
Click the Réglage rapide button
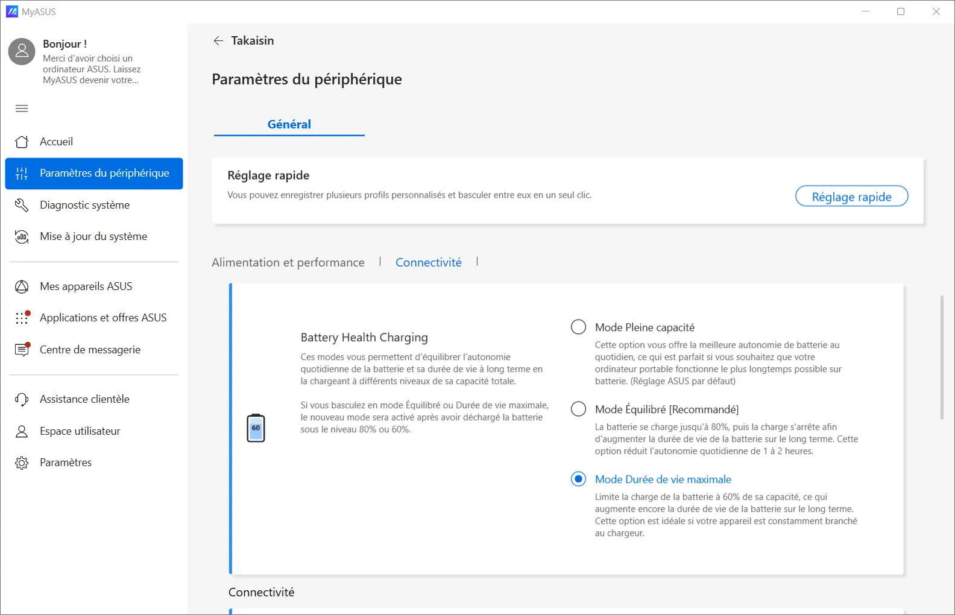[x=851, y=197]
